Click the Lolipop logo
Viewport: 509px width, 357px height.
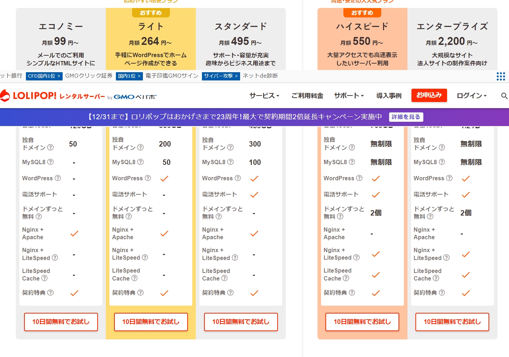click(29, 96)
